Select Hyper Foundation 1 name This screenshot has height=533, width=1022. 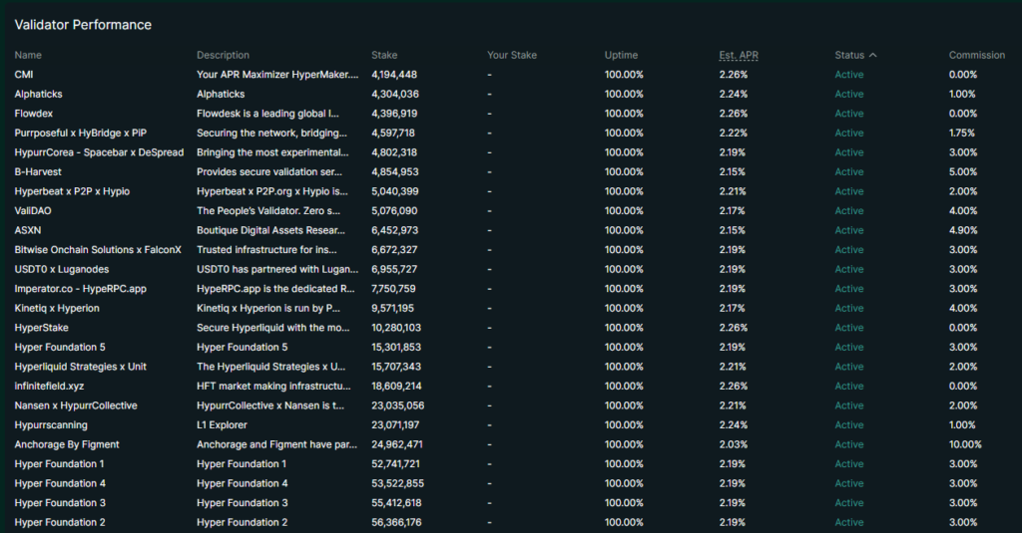click(59, 464)
